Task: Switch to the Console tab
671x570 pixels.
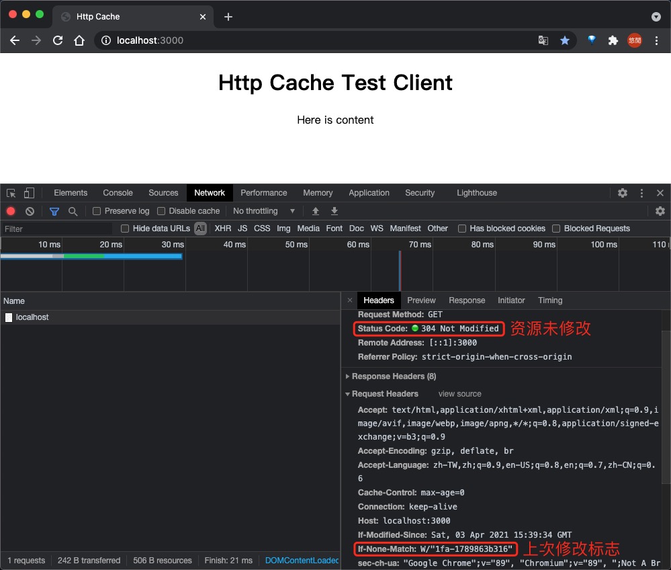Action: click(x=118, y=193)
